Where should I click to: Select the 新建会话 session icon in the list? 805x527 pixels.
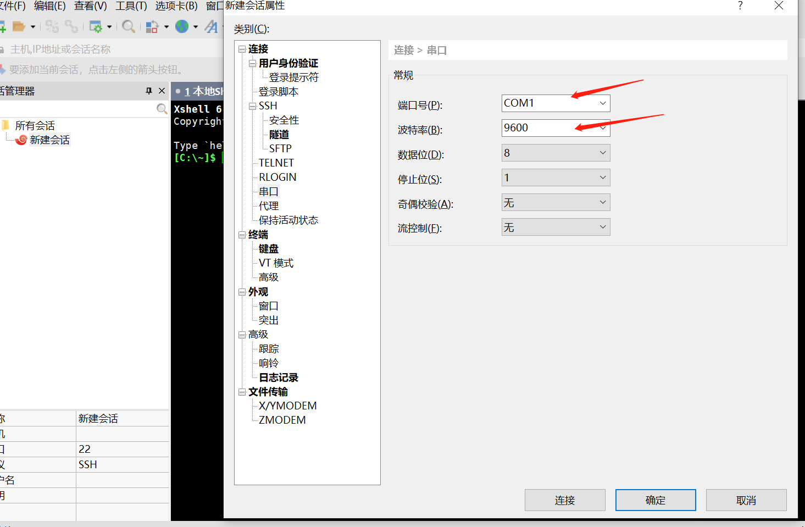click(21, 140)
